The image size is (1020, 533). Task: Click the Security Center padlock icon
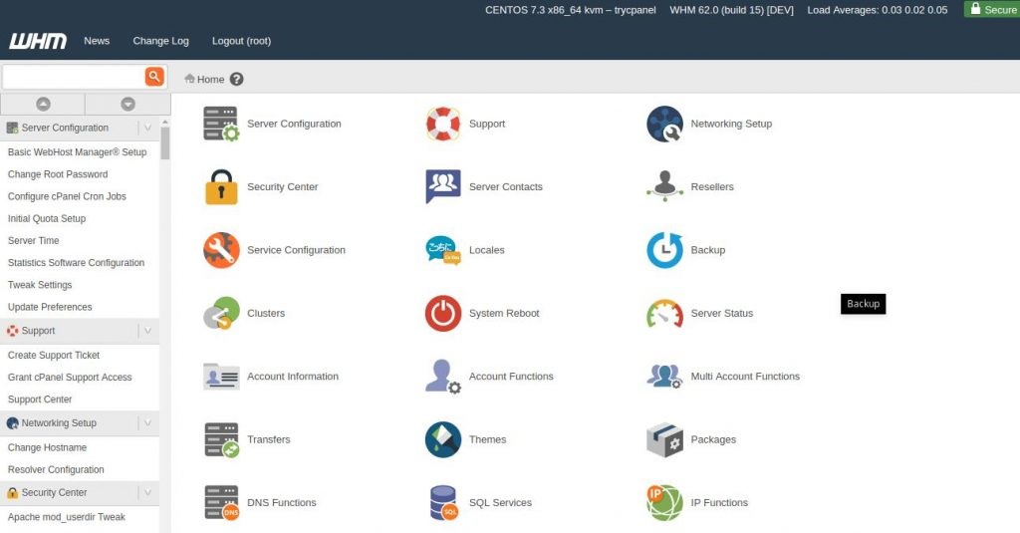[221, 186]
